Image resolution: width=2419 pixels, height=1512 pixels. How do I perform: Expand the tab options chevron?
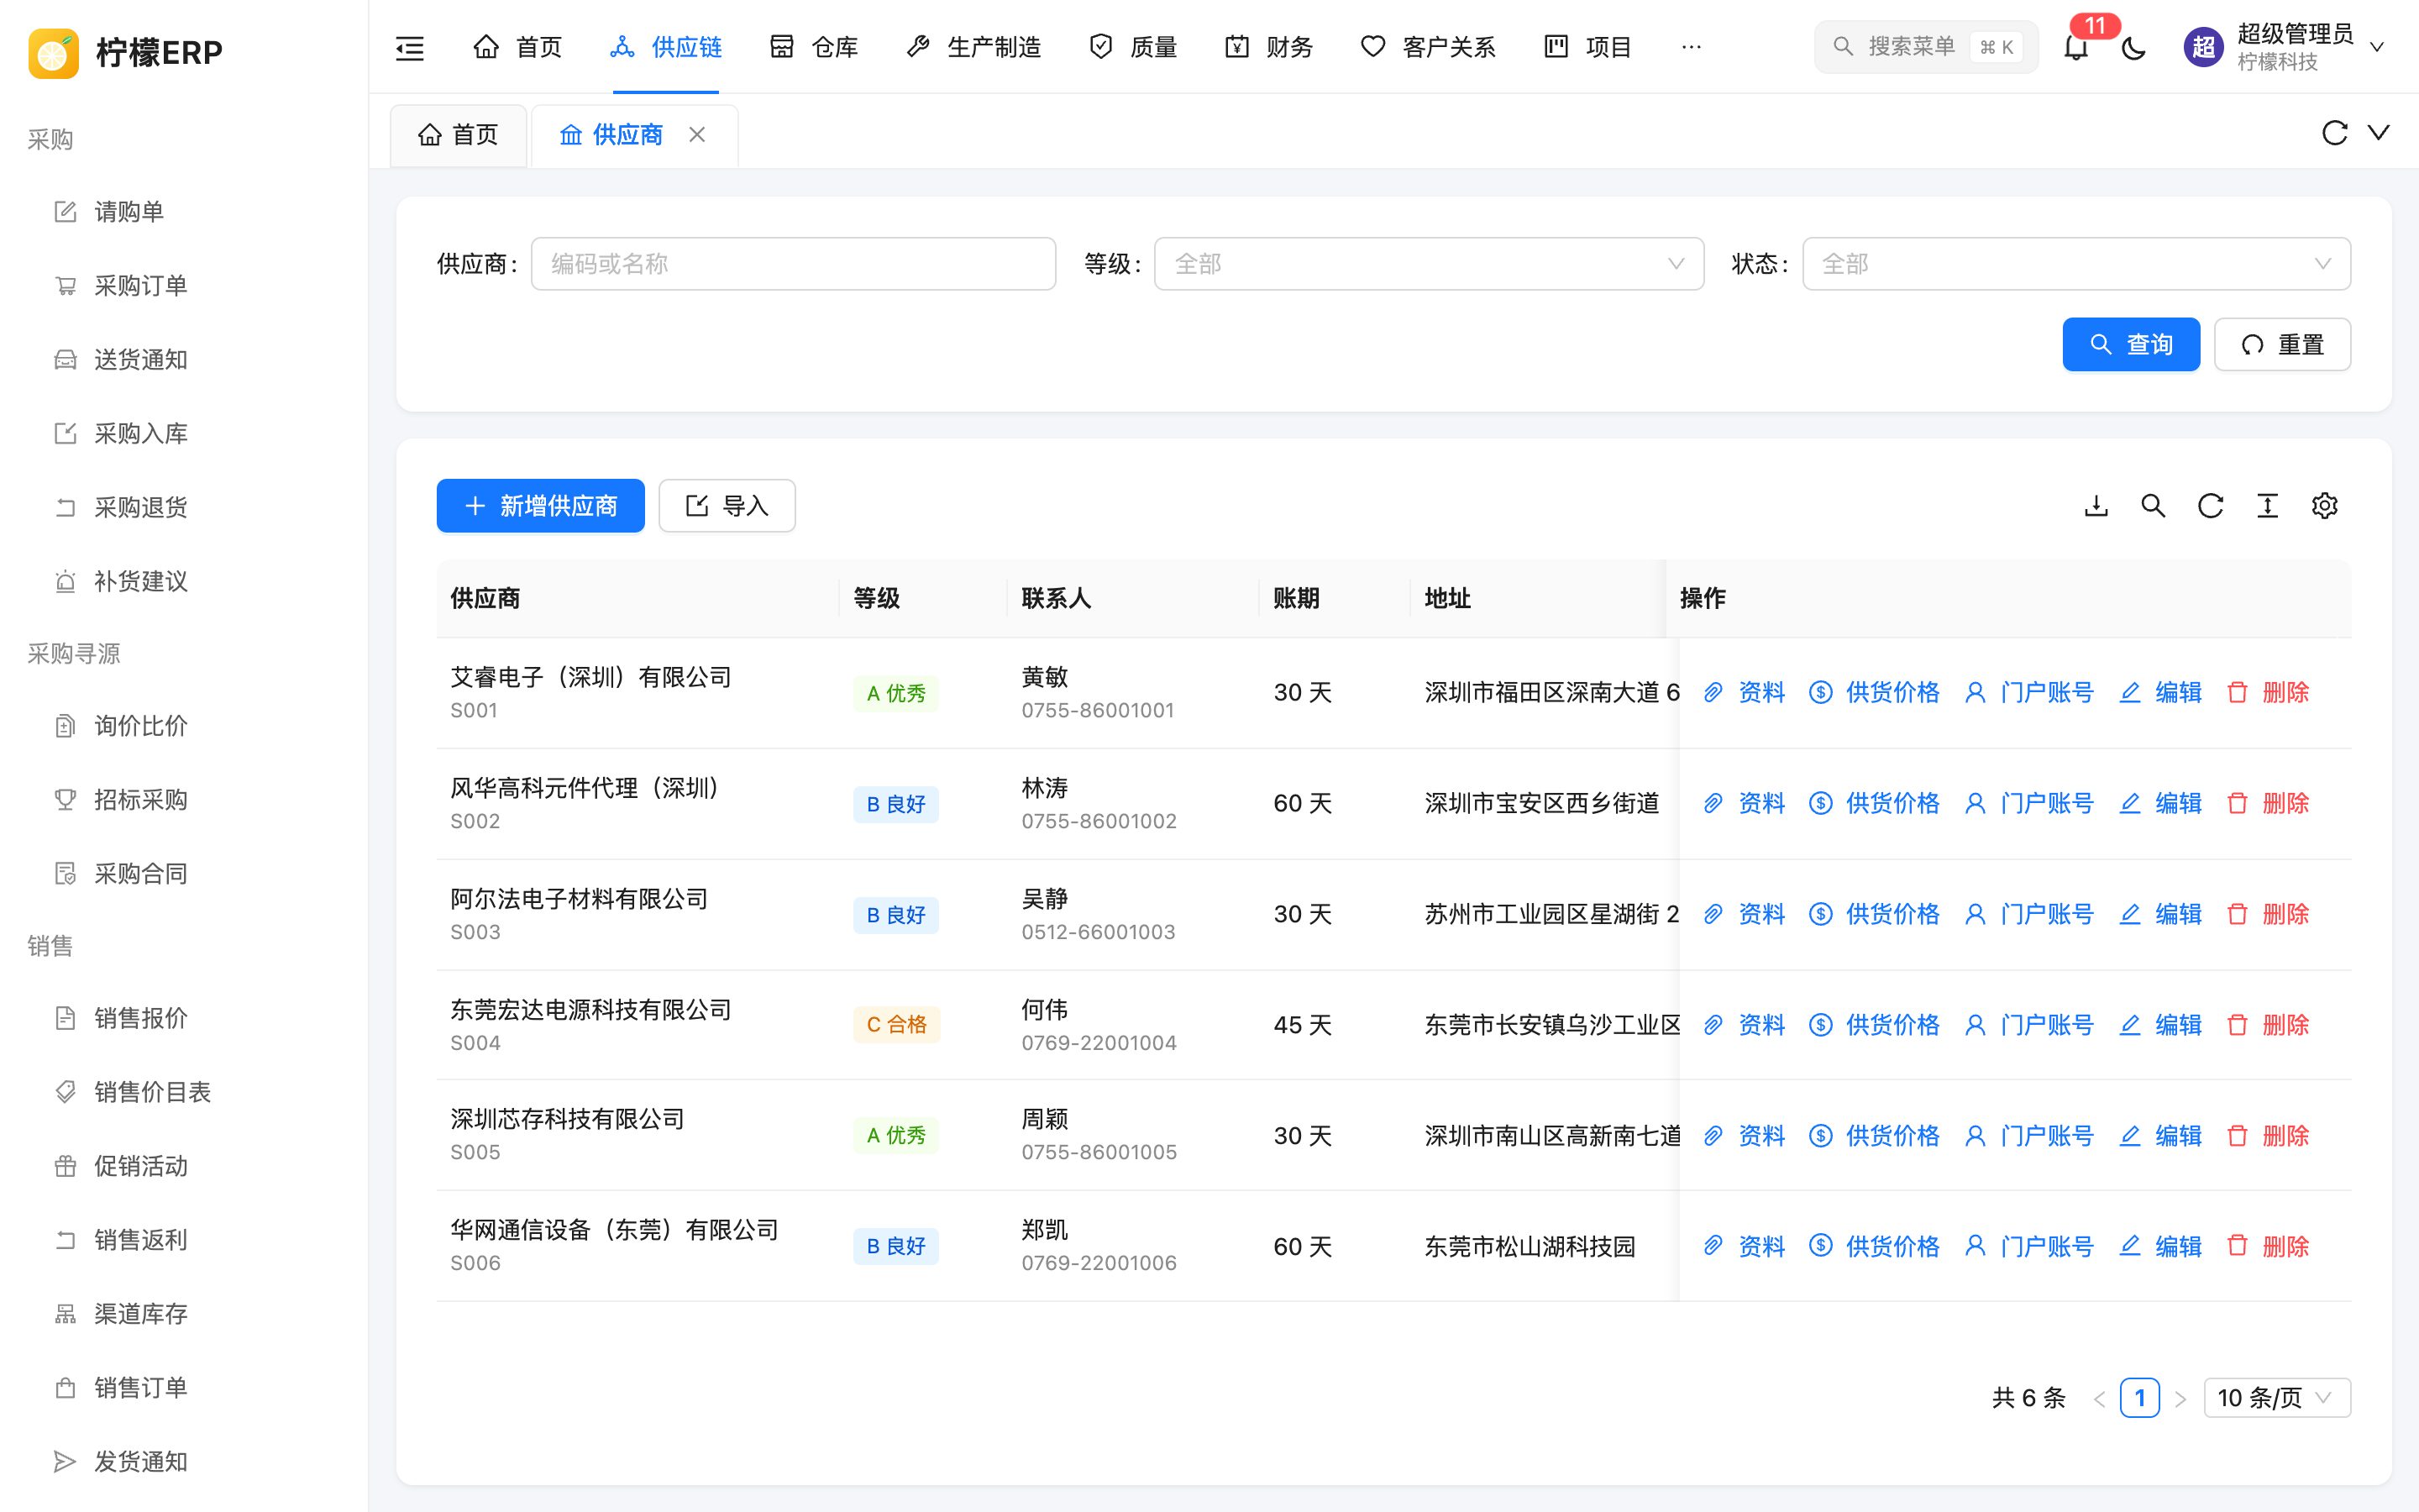point(2379,133)
